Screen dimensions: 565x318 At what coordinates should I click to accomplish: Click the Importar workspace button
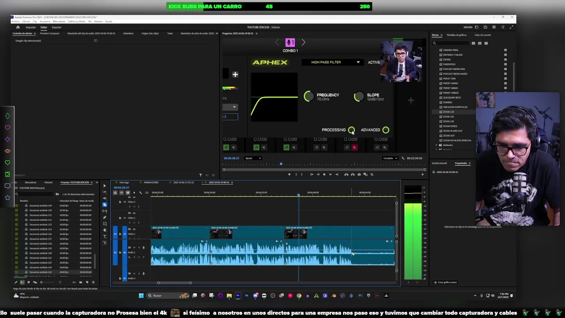click(31, 27)
